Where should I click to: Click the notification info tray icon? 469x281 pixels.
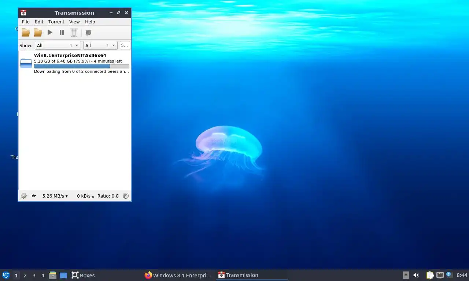click(x=450, y=275)
